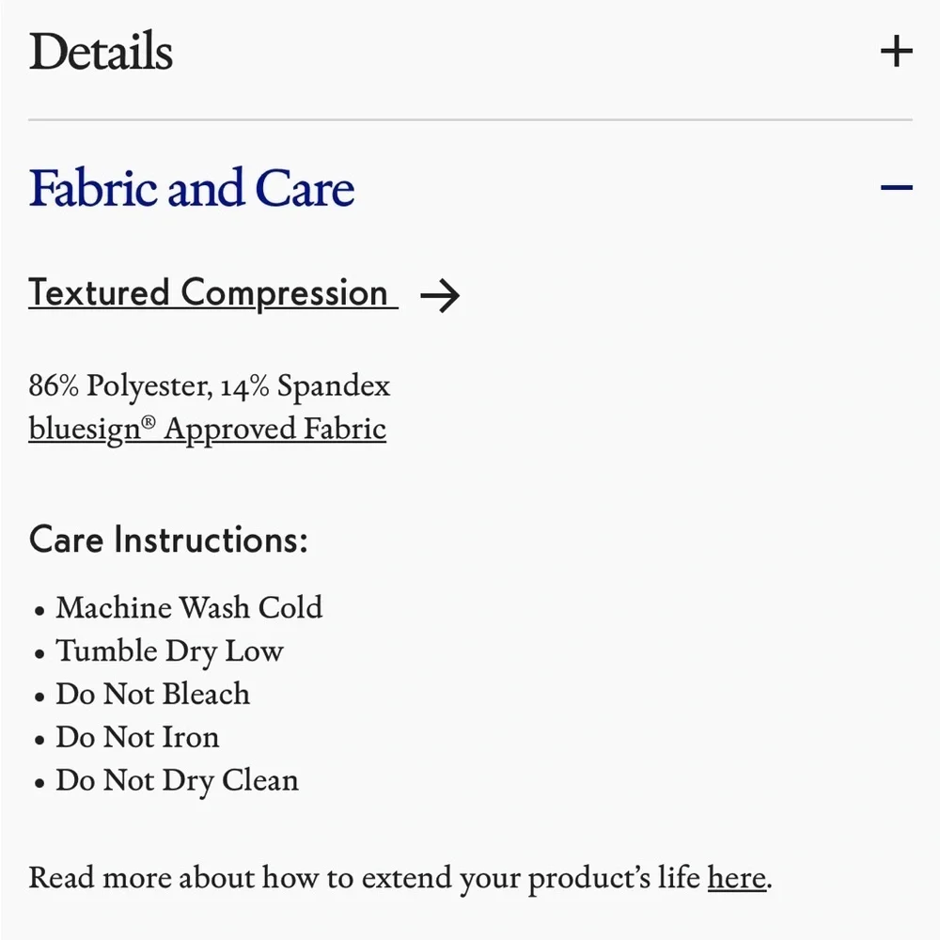
Task: Collapse Fabric and Care using minus icon
Action: 896,188
